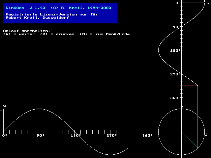Click the 180° label on the vertical cosine axis

(x=176, y=50)
